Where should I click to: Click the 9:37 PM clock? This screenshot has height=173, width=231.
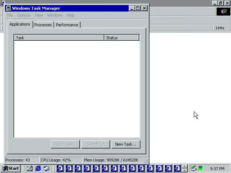[217, 168]
